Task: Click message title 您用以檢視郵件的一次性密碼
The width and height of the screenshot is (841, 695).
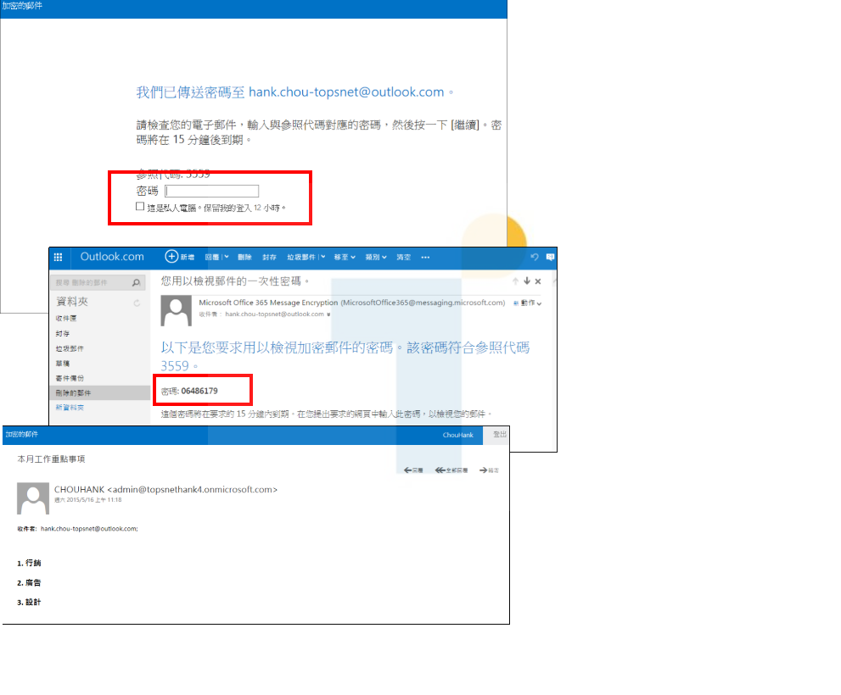Action: (235, 281)
